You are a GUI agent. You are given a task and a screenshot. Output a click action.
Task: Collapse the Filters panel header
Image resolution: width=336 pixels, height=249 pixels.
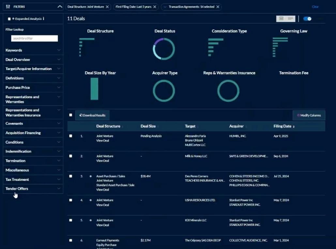pyautogui.click(x=60, y=7)
